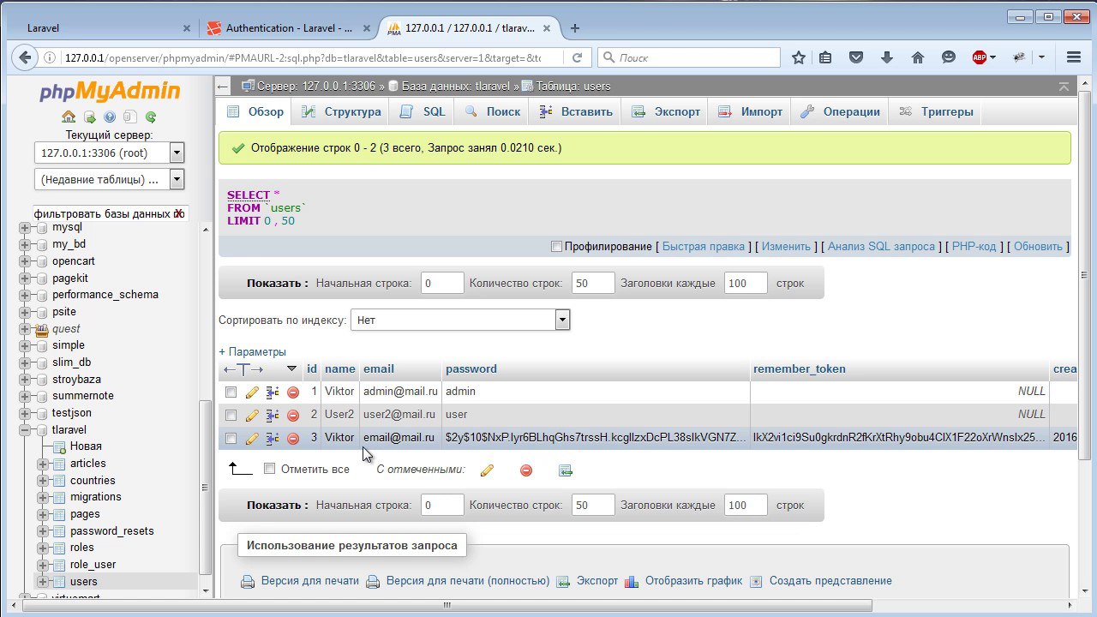The image size is (1097, 617).
Task: Click the bookmarks list icon in Firefox
Action: pos(825,57)
